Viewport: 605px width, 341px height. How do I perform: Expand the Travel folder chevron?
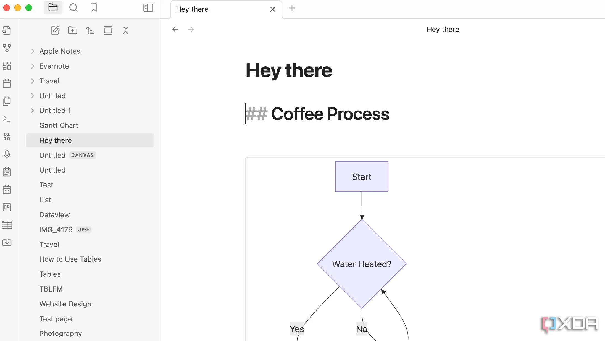click(33, 81)
